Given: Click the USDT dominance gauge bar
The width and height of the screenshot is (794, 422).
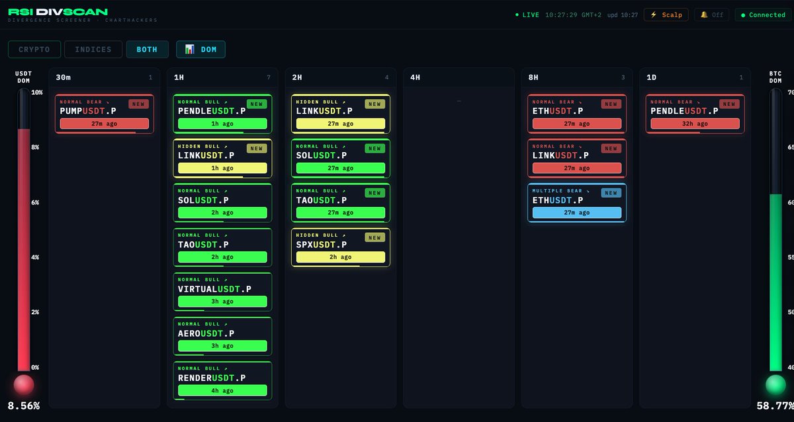Looking at the screenshot, I should click(24, 230).
